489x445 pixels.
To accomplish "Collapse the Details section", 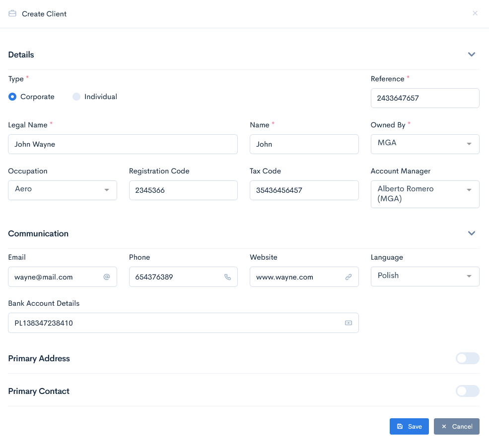I will [x=471, y=55].
